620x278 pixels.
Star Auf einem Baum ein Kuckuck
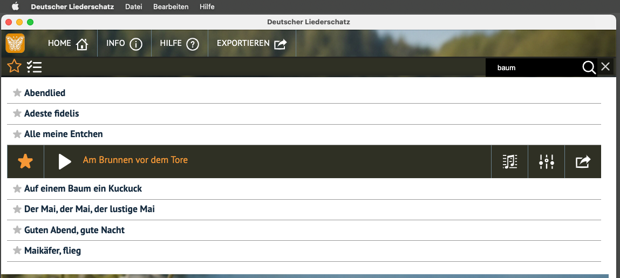[x=17, y=188]
